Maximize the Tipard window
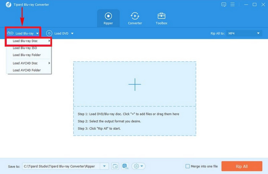Screen dimensions: 268x174 coord(255,5)
